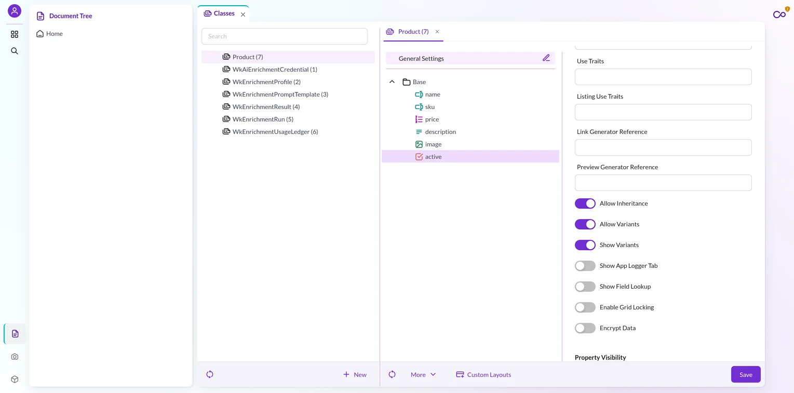Open the data objects cube icon
The image size is (794, 393).
15,380
